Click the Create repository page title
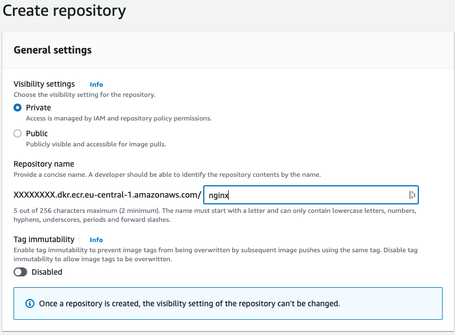Screen dimensions: 455x335 (64, 11)
